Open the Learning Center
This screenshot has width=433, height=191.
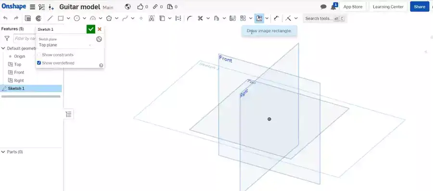[388, 7]
